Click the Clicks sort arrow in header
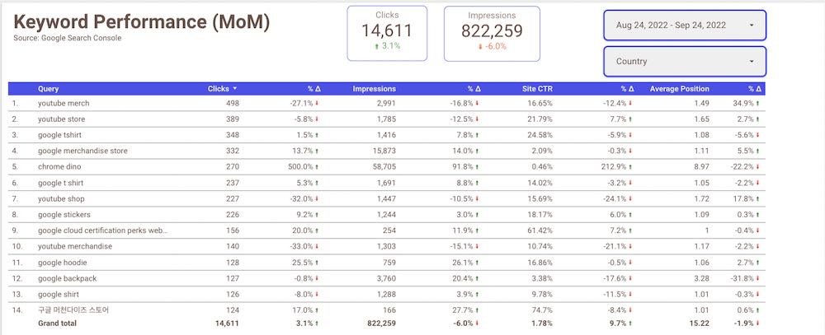The image size is (825, 335). [235, 89]
